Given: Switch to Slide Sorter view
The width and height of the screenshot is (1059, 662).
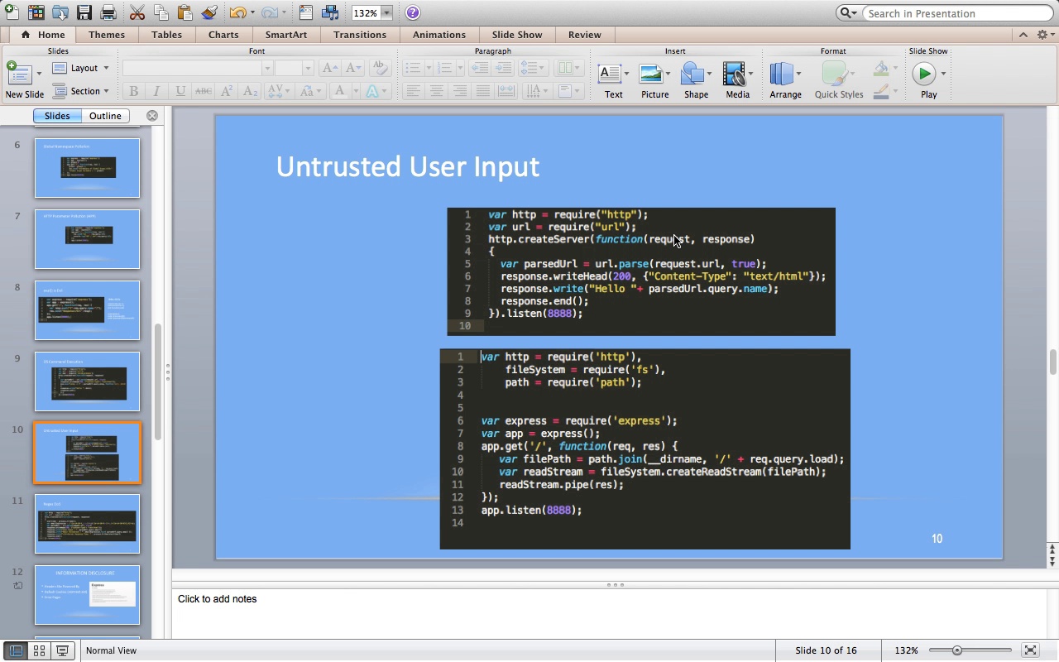Looking at the screenshot, I should coord(39,650).
